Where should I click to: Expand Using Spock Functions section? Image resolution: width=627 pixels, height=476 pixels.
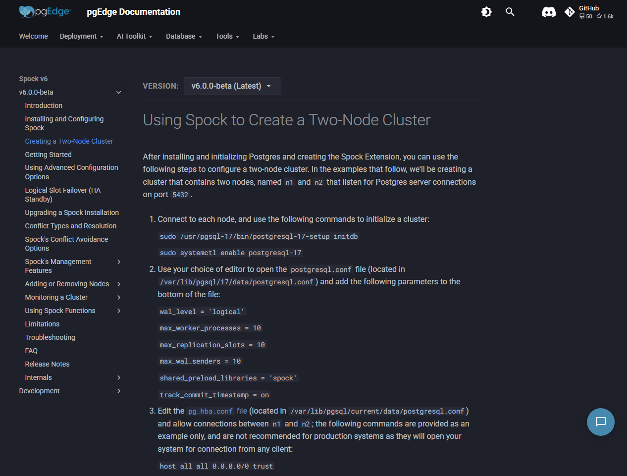(x=119, y=311)
